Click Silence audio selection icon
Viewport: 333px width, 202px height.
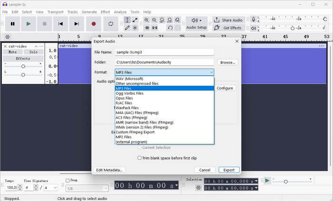pyautogui.click(x=155, y=28)
